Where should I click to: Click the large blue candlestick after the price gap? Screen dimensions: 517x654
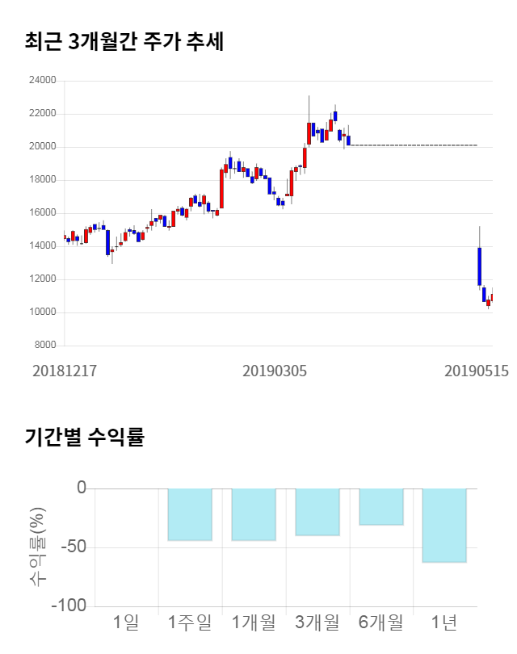click(480, 266)
